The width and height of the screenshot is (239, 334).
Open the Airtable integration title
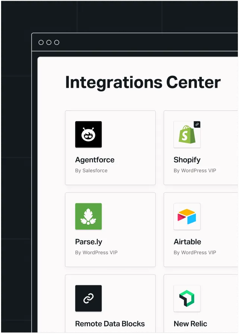click(x=187, y=242)
